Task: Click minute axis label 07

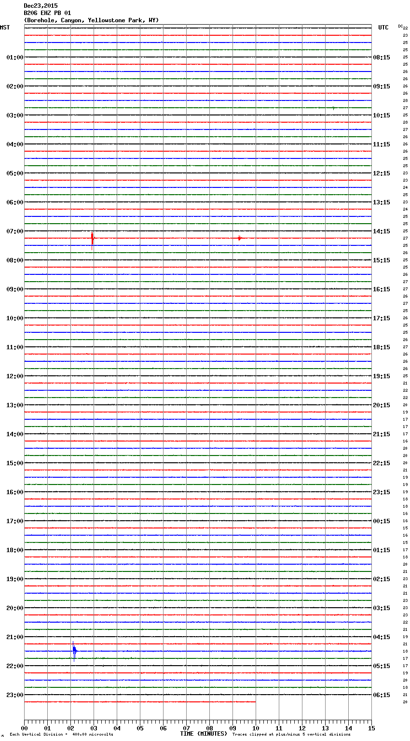Action: (186, 728)
